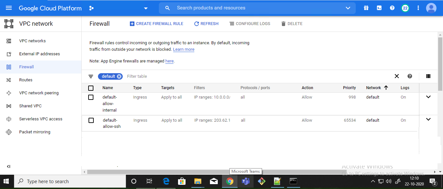Activate Cloud Shell terminal icon

point(379,8)
